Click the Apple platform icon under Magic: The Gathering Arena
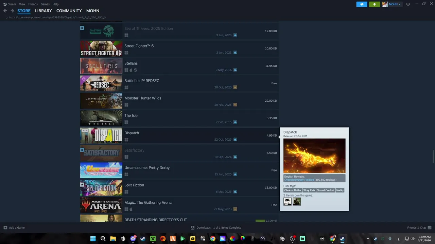435x244 pixels. (131, 209)
